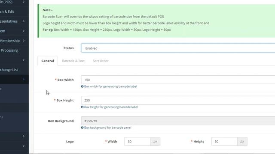The image size is (275, 154).
Task: Click info icon beside Box width hint
Action: 82,86
